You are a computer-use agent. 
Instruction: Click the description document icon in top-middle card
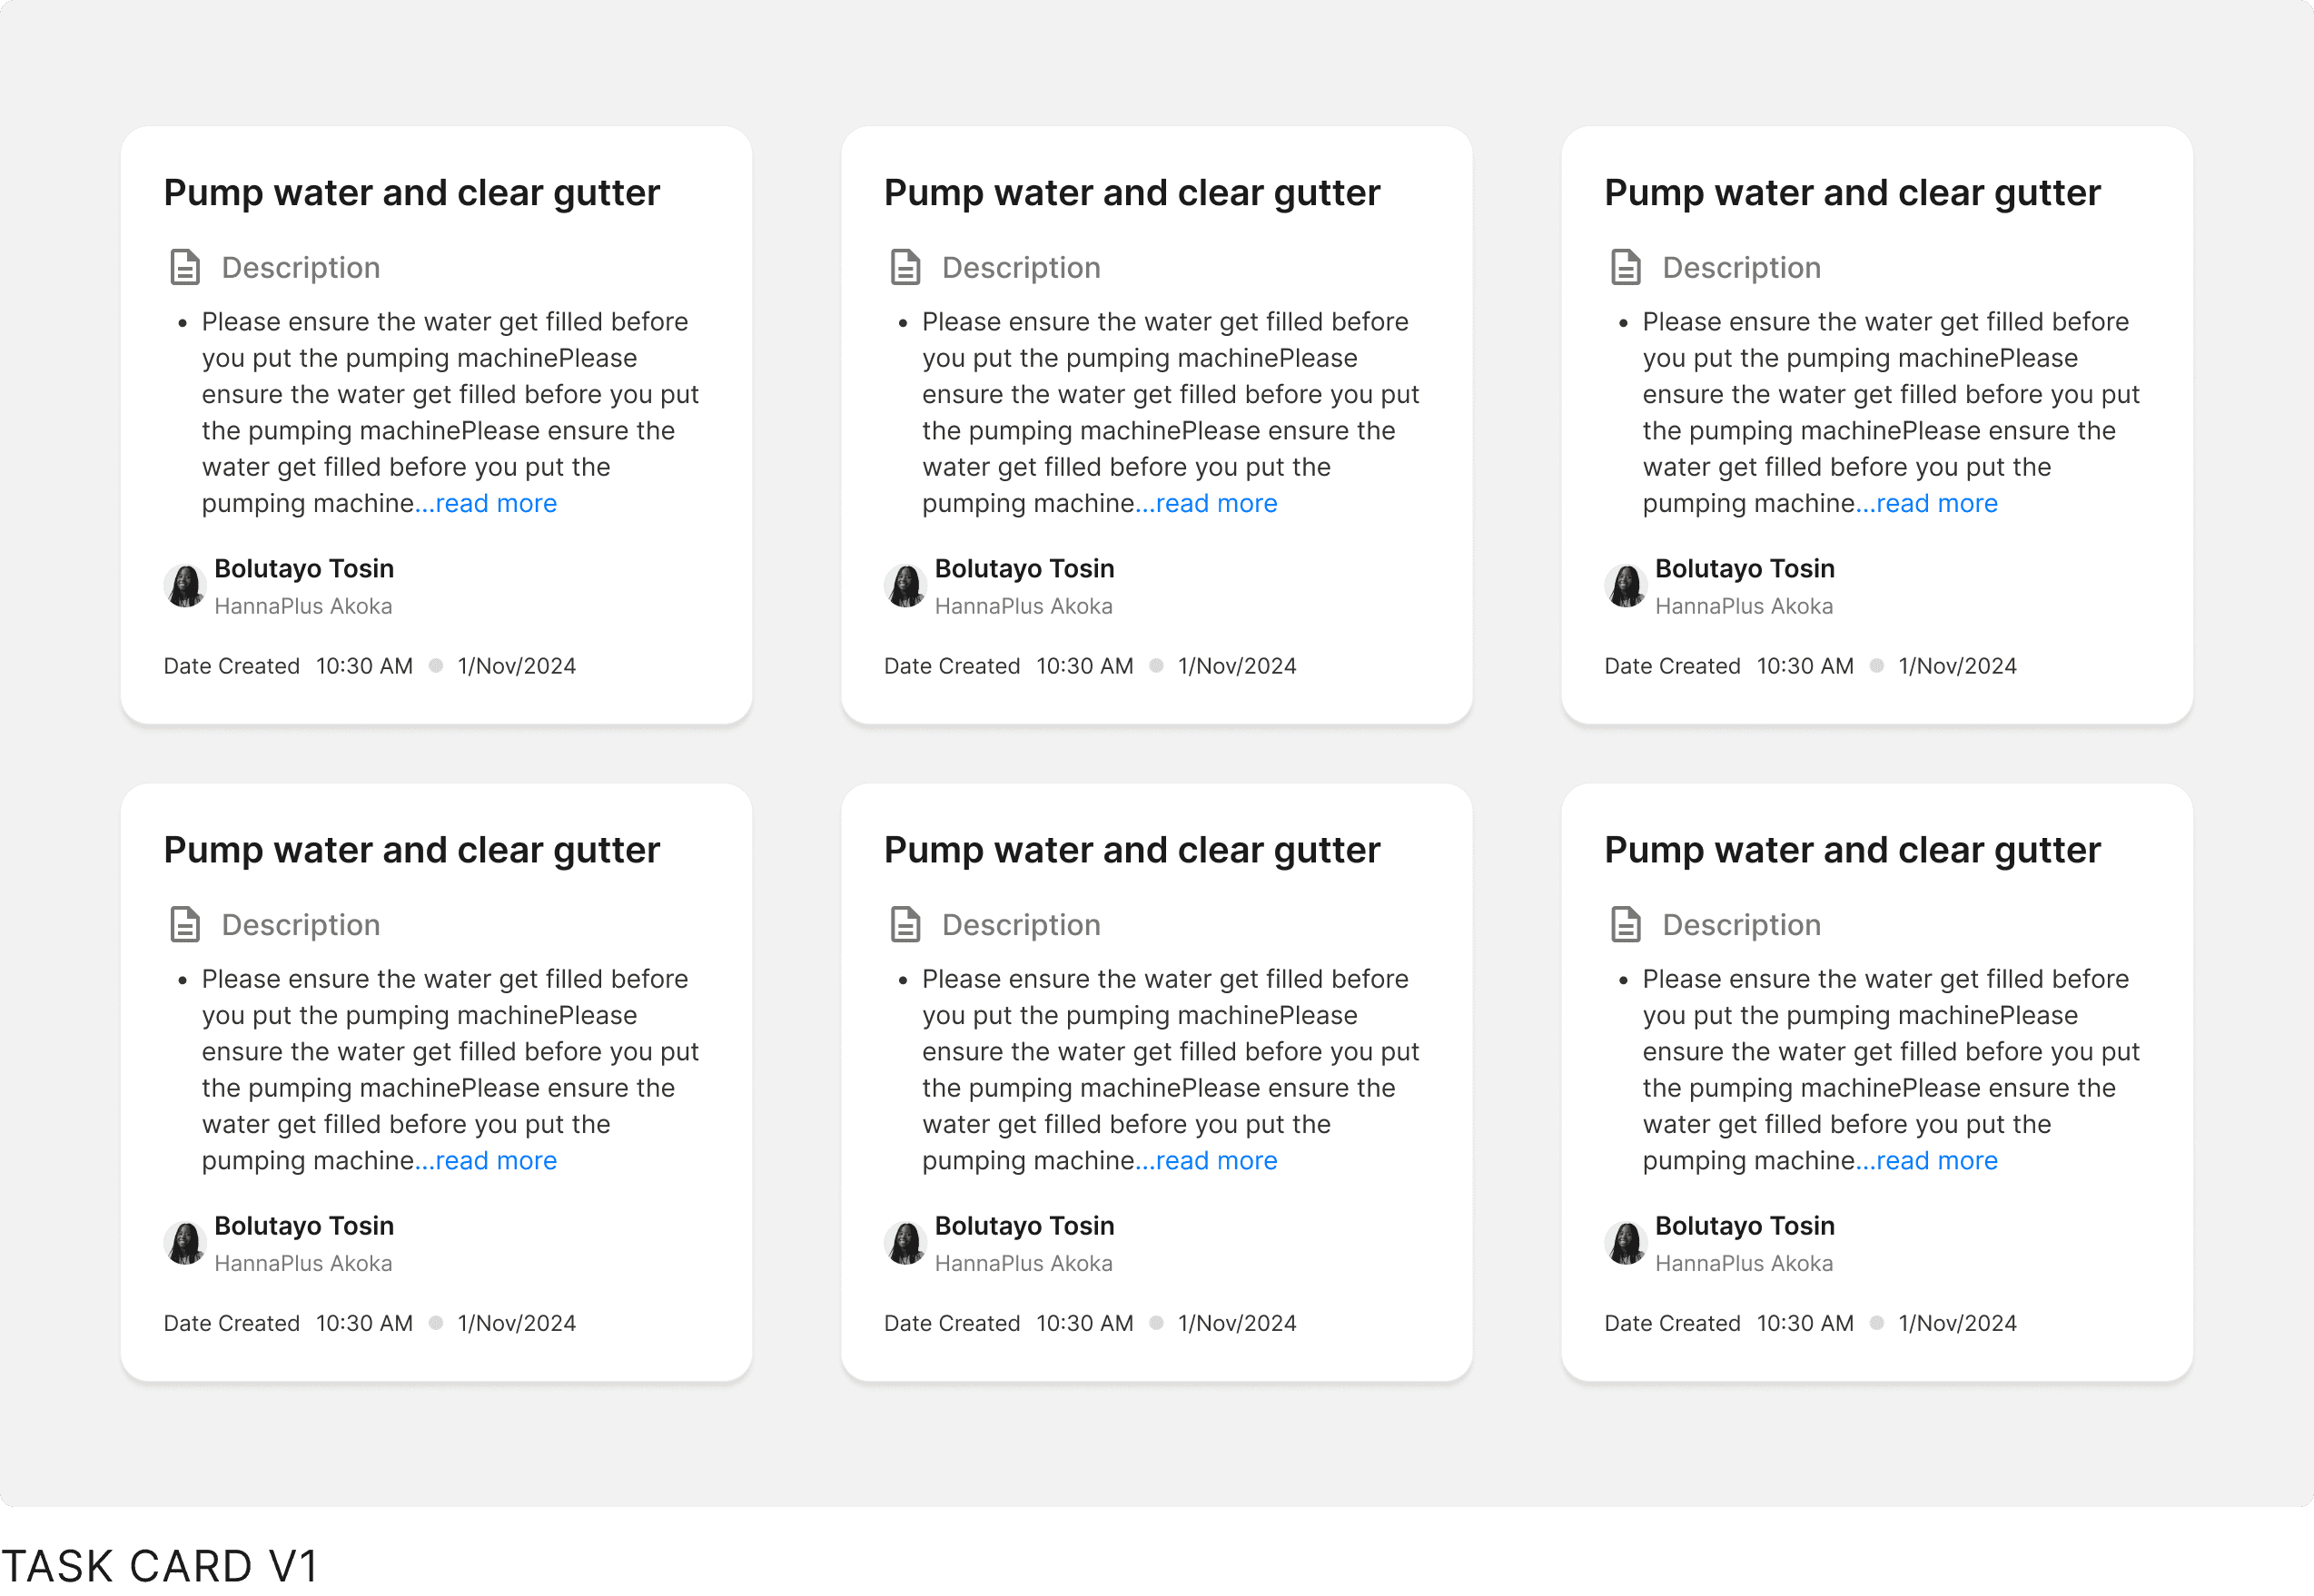coord(905,268)
